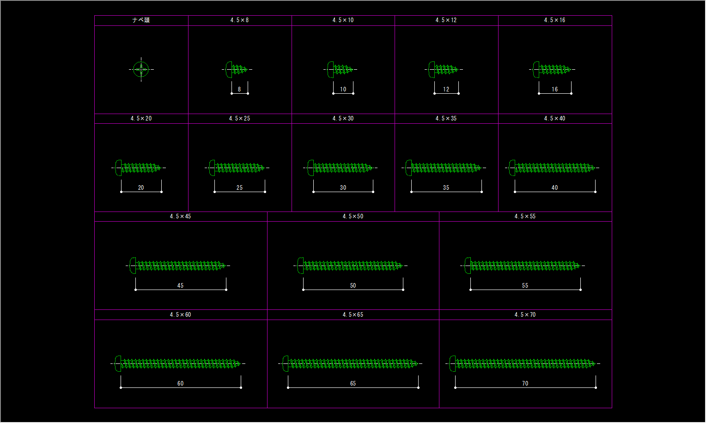Viewport: 706px width, 423px height.
Task: Select the dimension value 8
Action: click(239, 90)
